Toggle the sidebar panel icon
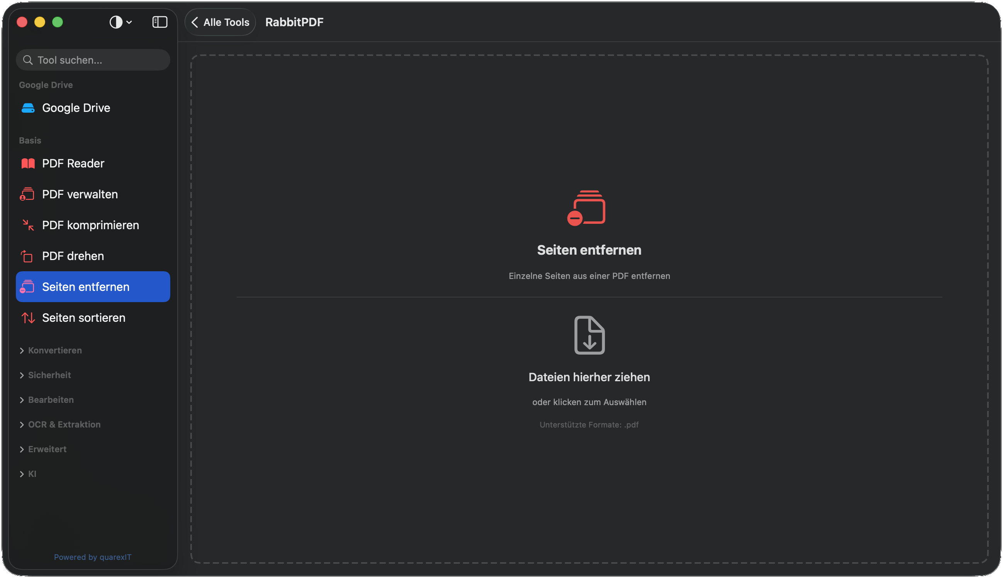The width and height of the screenshot is (1003, 578). 159,22
